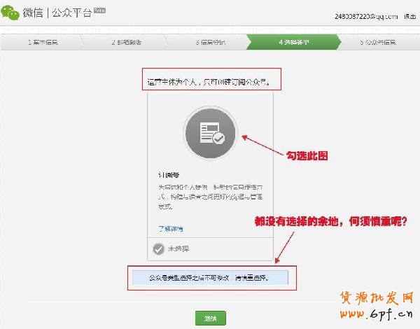Go to step 3 信息登记
The width and height of the screenshot is (420, 329).
coord(210,42)
